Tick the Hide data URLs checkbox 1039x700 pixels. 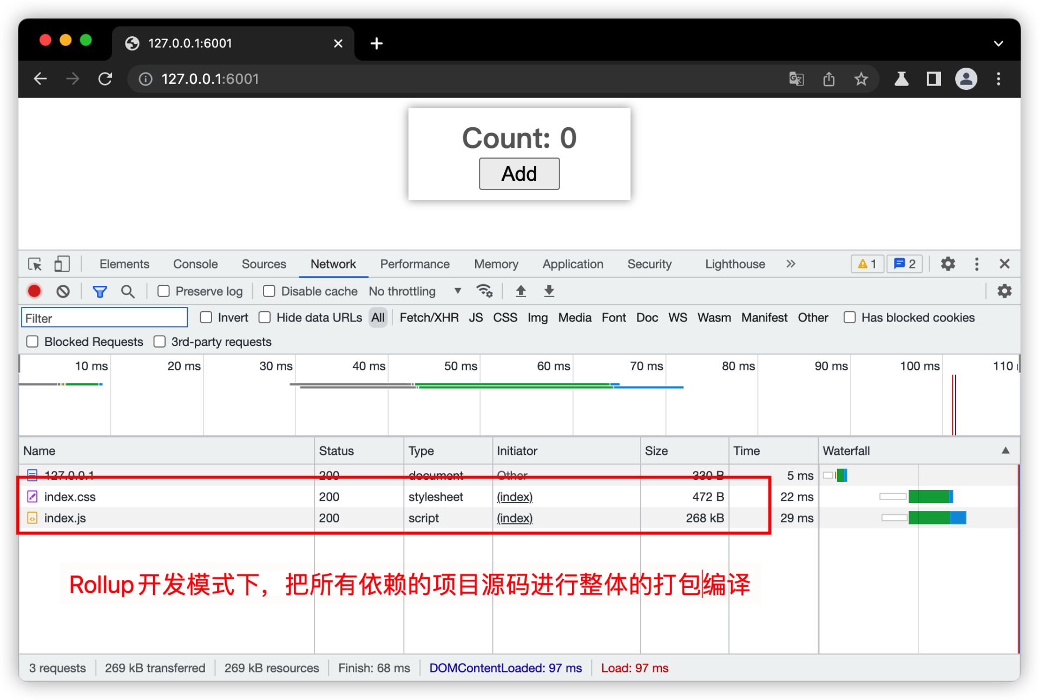click(x=265, y=318)
